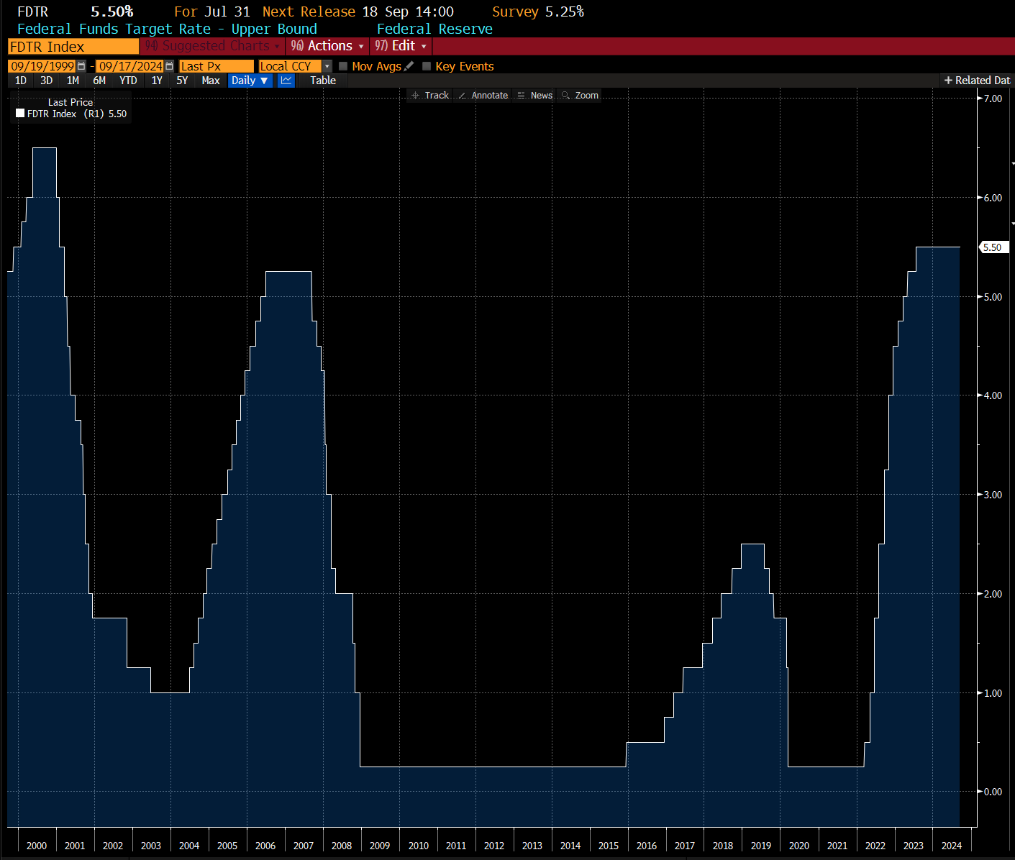Click the Next Release 18 Sep 14:00 text
1015x860 pixels.
[x=358, y=12]
